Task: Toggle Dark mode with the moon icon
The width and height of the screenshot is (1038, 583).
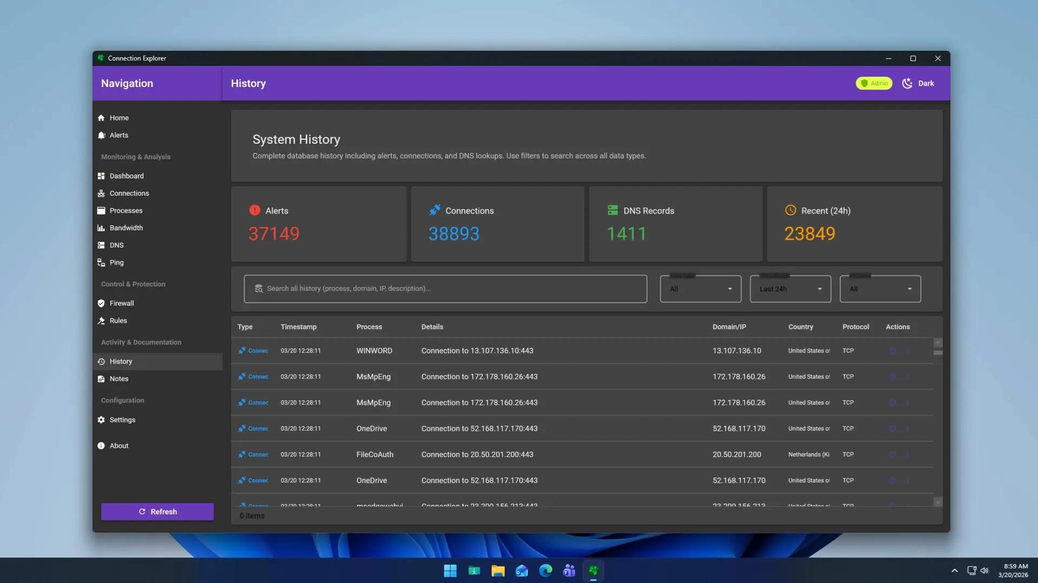Action: (907, 83)
